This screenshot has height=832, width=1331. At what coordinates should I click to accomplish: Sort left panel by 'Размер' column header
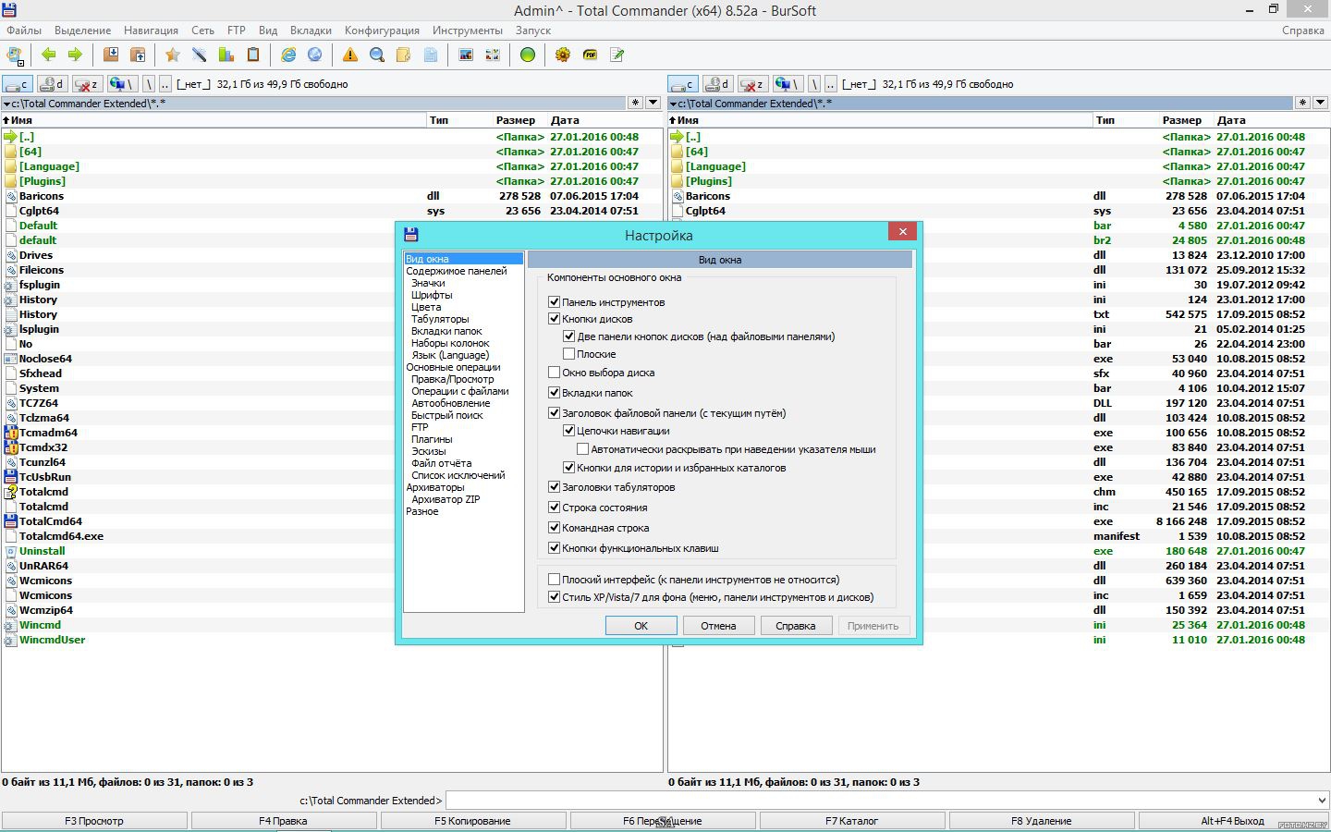(516, 120)
